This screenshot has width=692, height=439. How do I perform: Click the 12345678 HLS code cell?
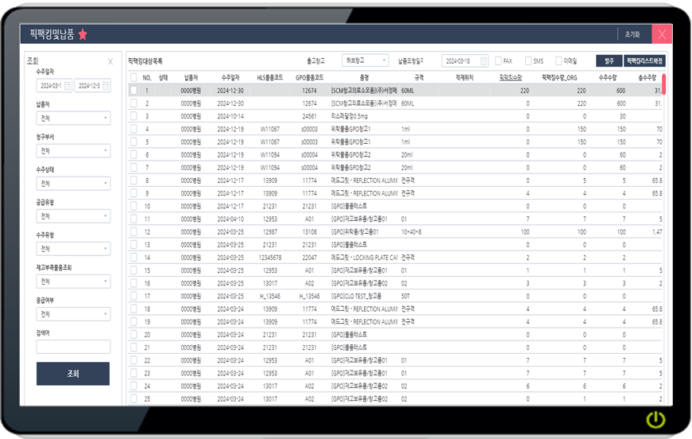pyautogui.click(x=269, y=258)
